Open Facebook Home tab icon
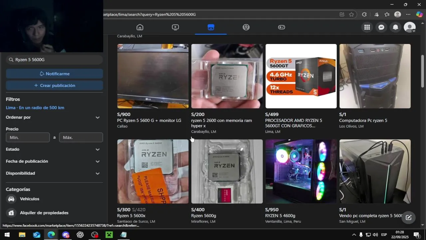Viewport: 426px width, 240px height. click(x=140, y=27)
